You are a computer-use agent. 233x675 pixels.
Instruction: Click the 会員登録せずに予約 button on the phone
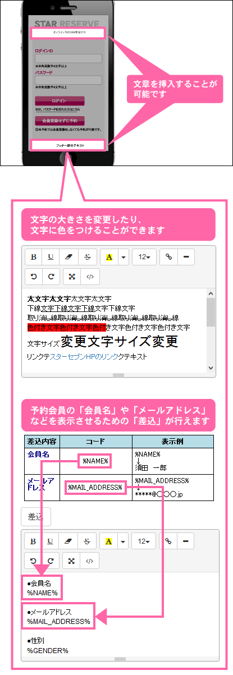coord(60,121)
